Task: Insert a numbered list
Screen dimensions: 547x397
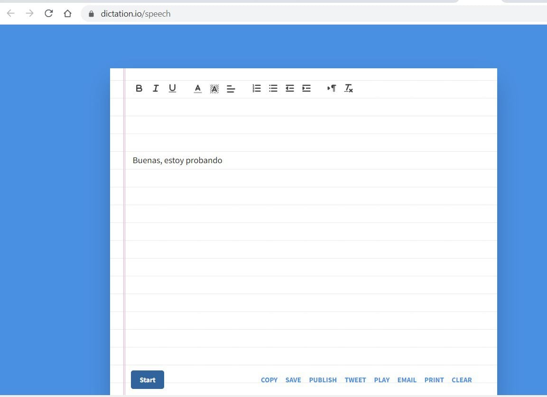Action: pyautogui.click(x=257, y=88)
